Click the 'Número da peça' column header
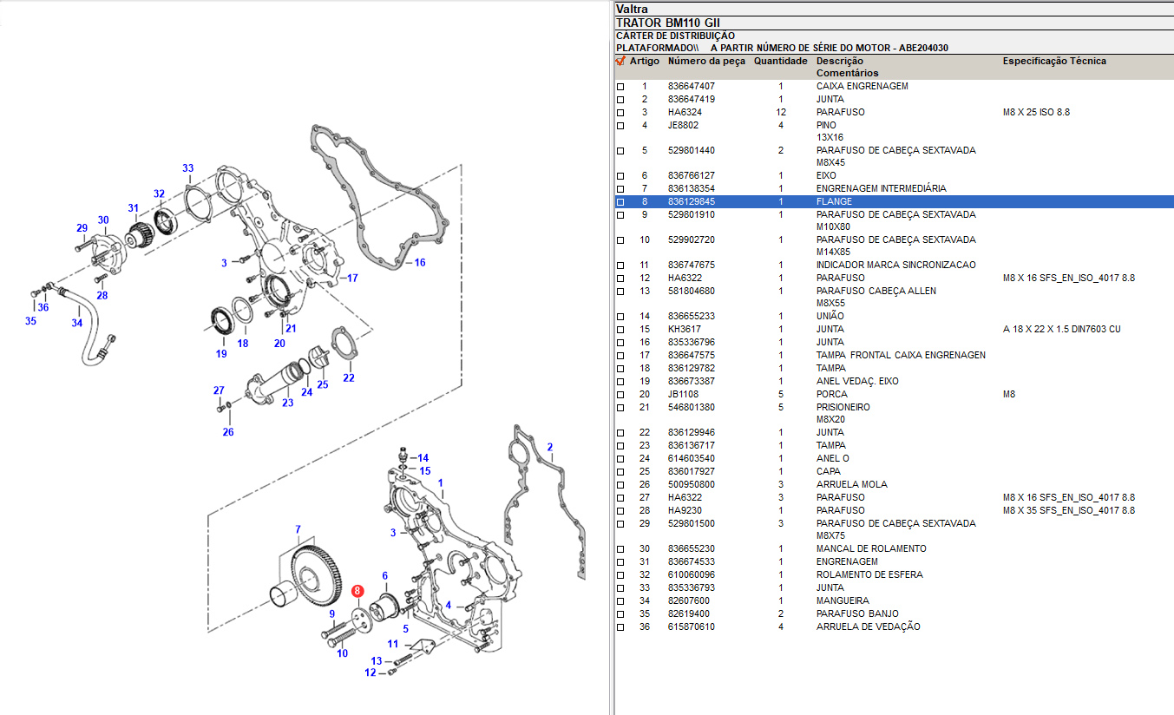Image resolution: width=1174 pixels, height=715 pixels. [706, 62]
